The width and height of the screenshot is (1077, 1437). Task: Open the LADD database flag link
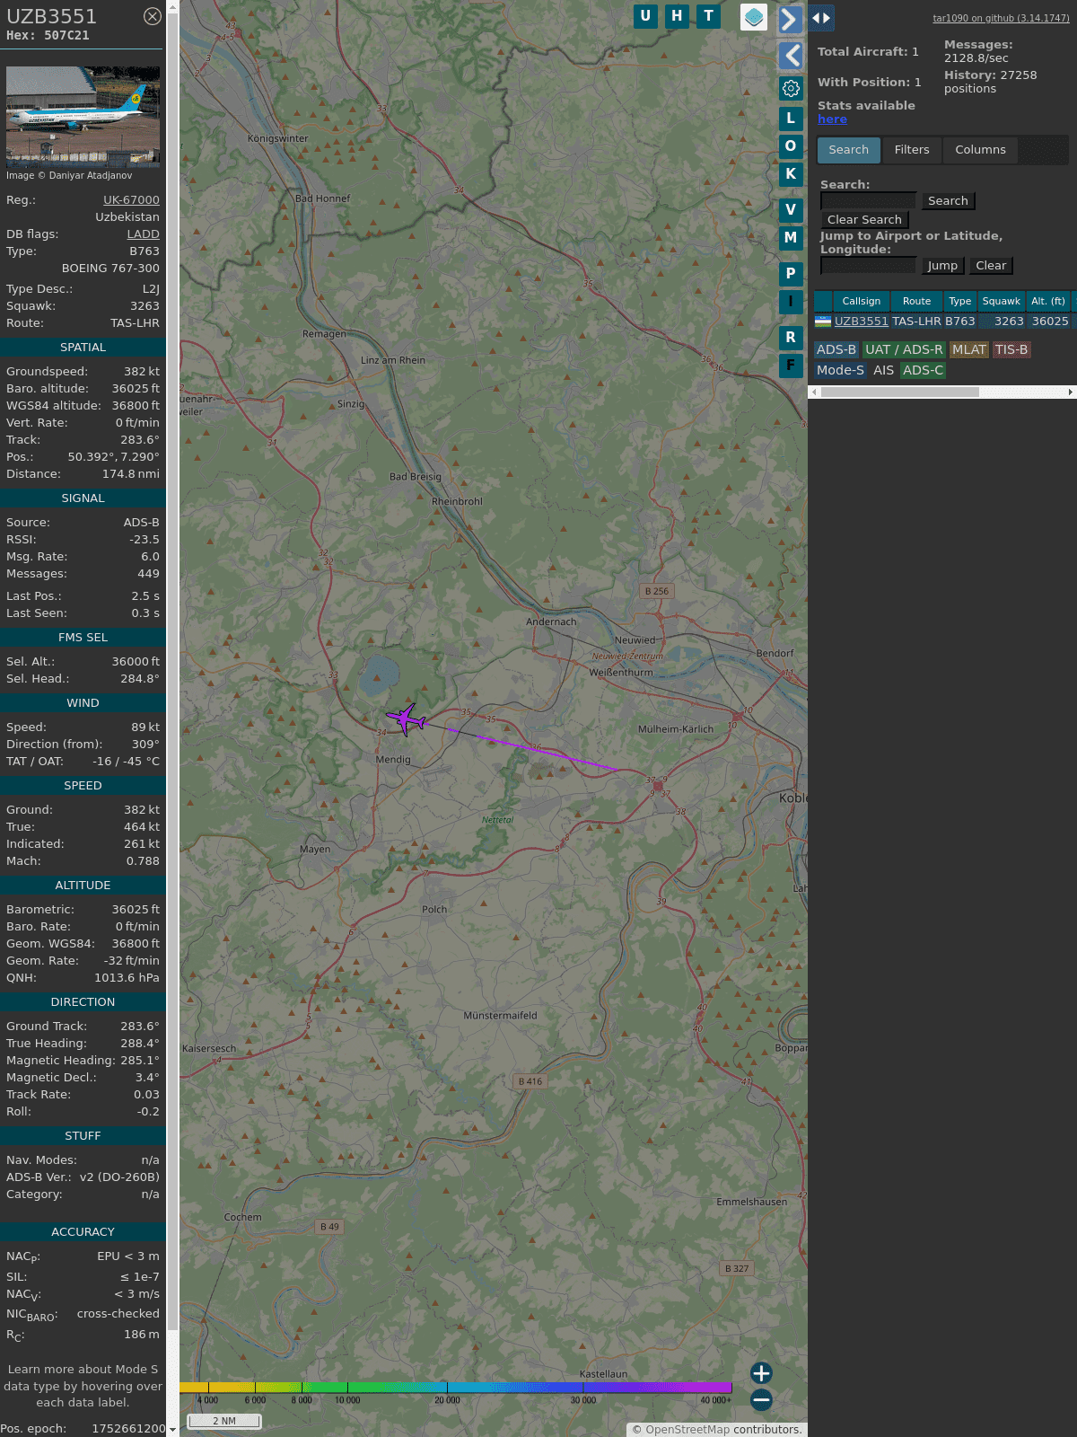coord(143,234)
